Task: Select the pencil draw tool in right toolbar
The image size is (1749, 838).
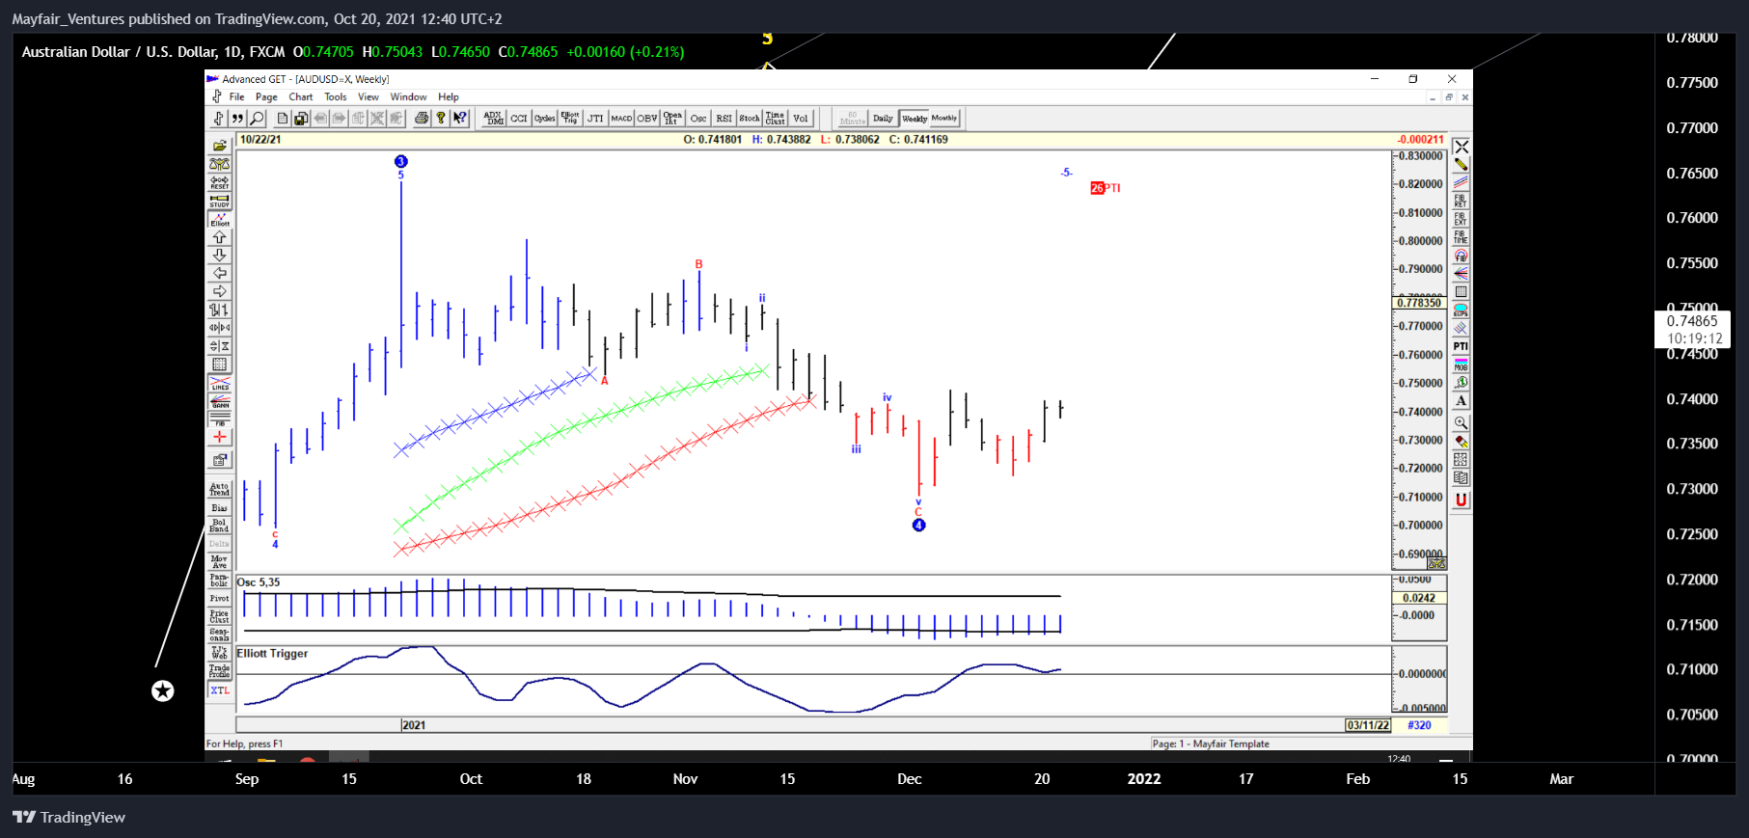Action: [1461, 165]
